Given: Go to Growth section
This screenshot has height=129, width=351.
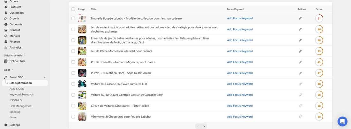Looking at the screenshot, I should pos(14,18).
